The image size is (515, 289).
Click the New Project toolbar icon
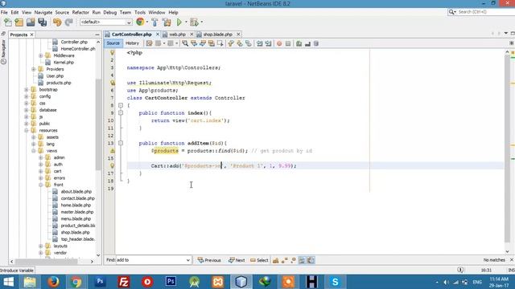coord(19,22)
